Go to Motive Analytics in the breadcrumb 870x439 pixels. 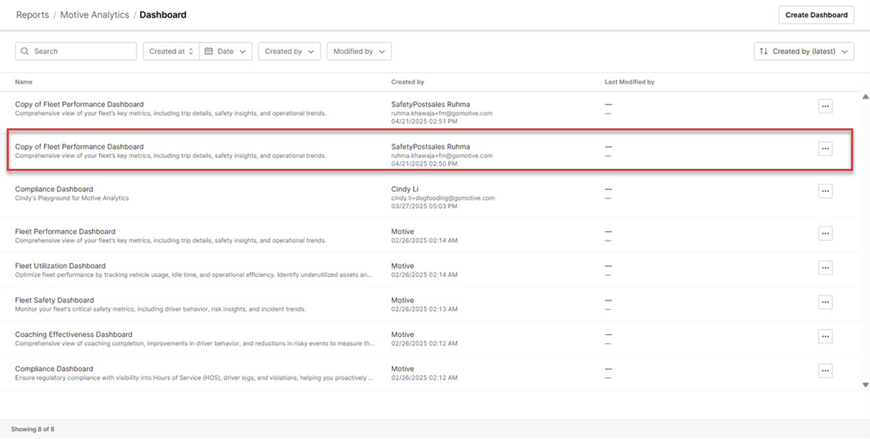click(x=95, y=15)
